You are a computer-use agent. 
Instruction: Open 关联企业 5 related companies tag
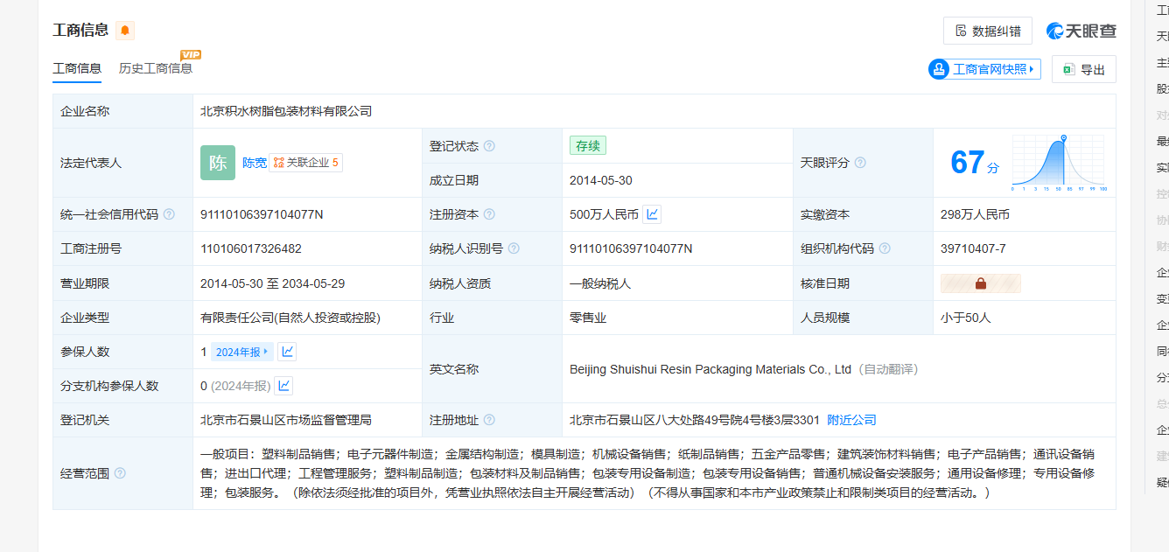(306, 163)
